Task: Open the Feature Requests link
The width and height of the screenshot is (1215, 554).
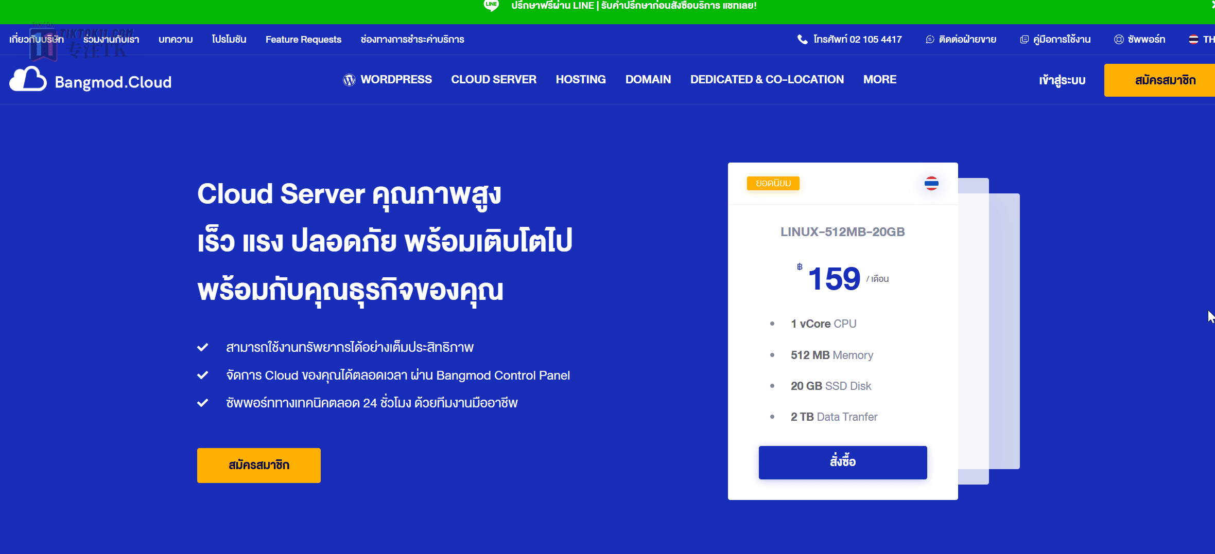Action: click(x=303, y=40)
